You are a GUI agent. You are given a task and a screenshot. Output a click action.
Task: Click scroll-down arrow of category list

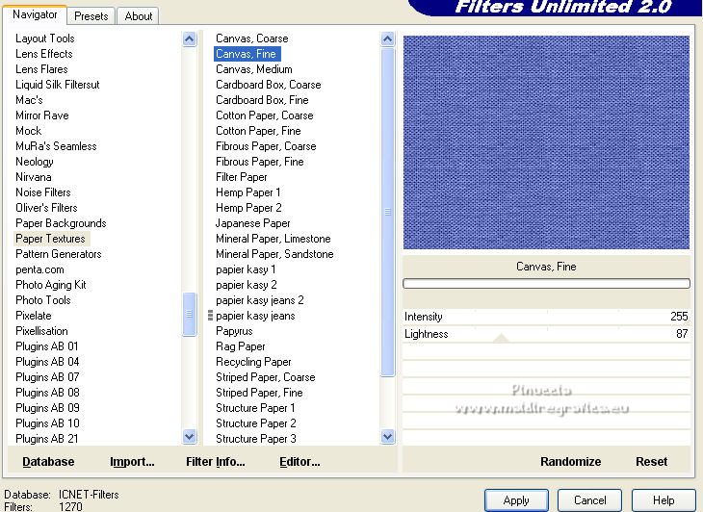click(x=190, y=436)
